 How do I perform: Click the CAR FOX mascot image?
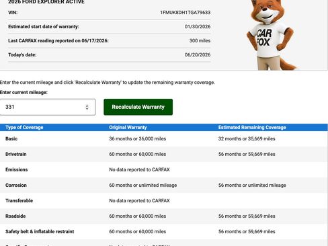272,35
